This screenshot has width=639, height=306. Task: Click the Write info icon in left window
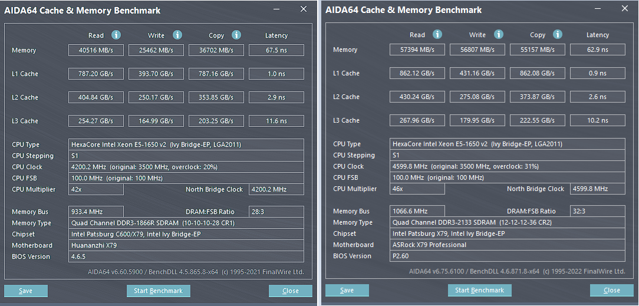(x=177, y=35)
